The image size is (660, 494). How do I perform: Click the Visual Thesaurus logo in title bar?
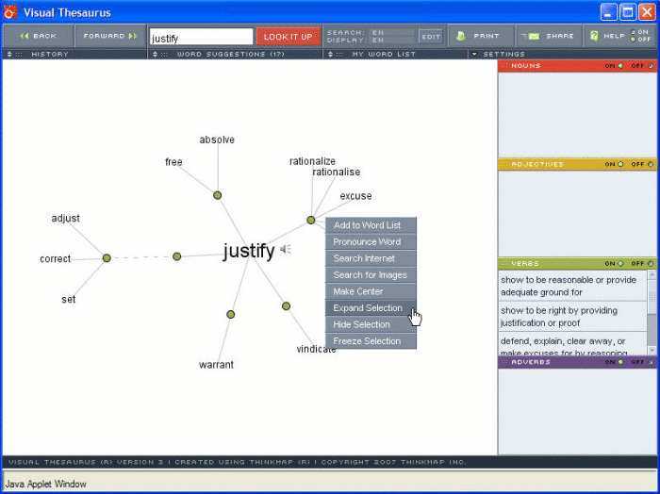(x=10, y=11)
